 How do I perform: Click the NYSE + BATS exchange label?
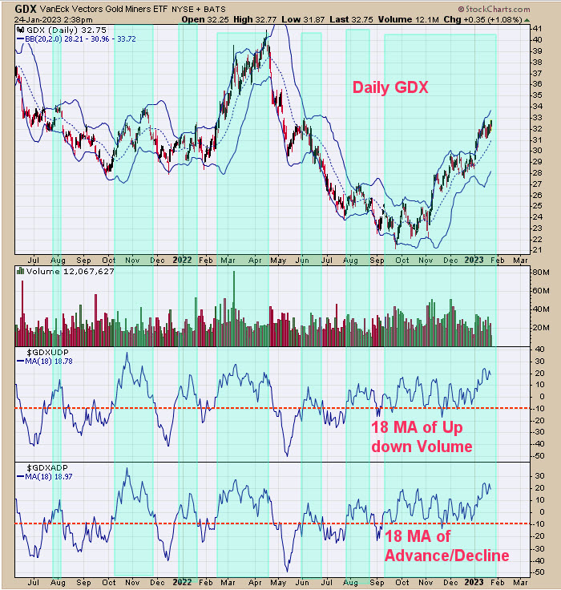pyautogui.click(x=199, y=10)
